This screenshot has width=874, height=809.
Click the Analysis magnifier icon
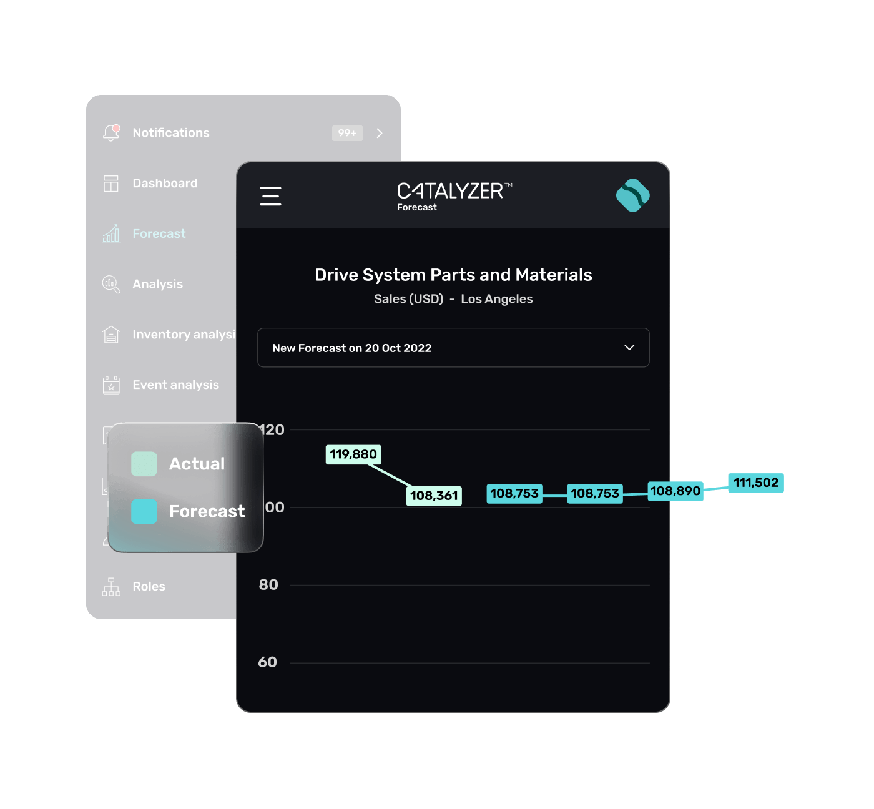tap(111, 284)
